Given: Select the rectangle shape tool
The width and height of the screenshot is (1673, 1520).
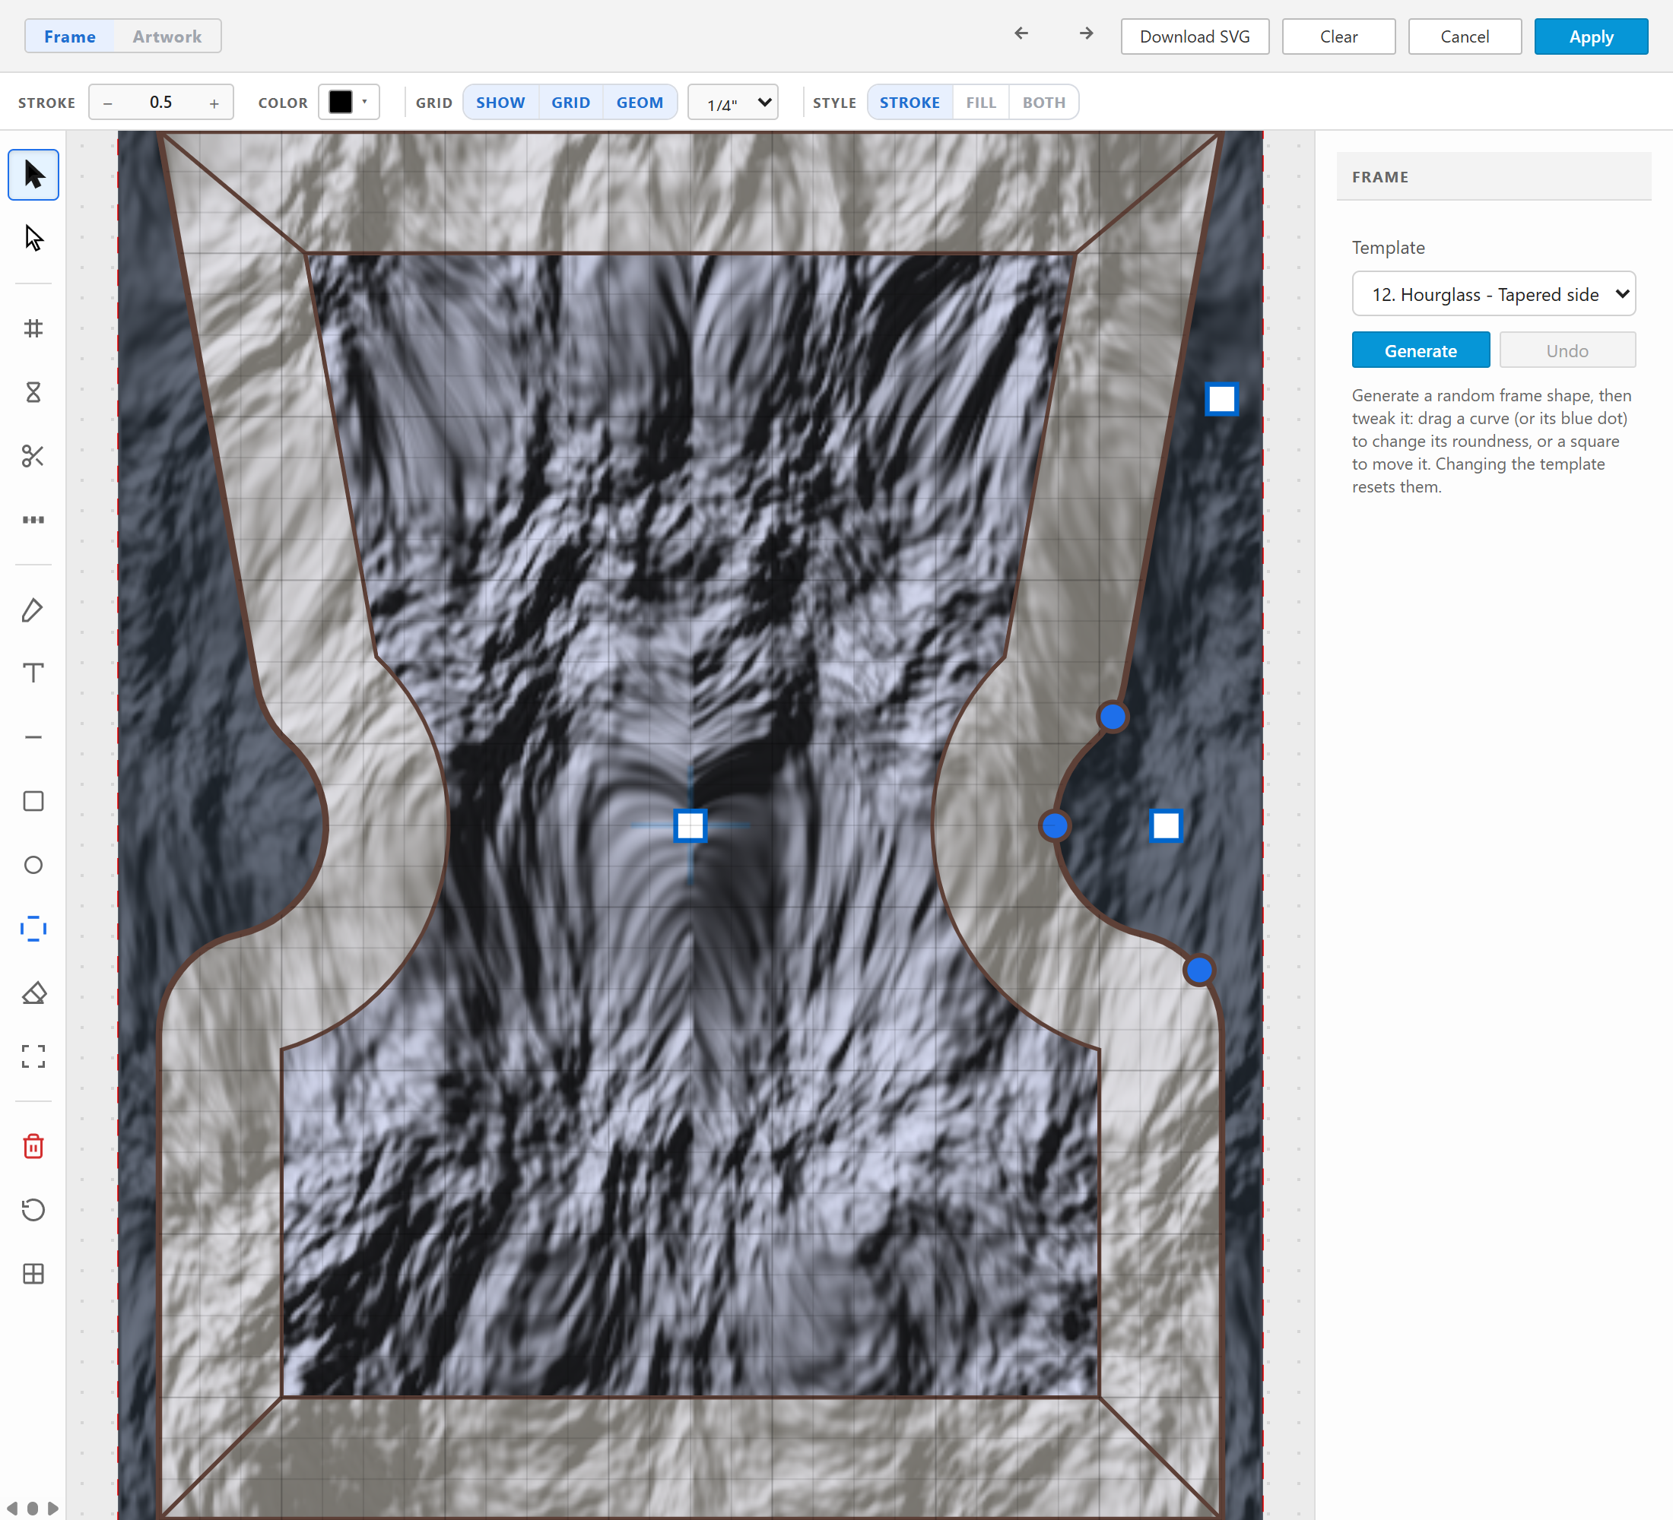Looking at the screenshot, I should pos(33,801).
